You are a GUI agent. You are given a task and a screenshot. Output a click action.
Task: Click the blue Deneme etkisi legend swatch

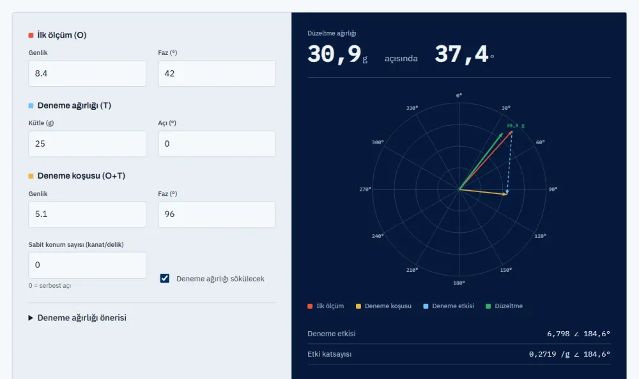tap(426, 306)
